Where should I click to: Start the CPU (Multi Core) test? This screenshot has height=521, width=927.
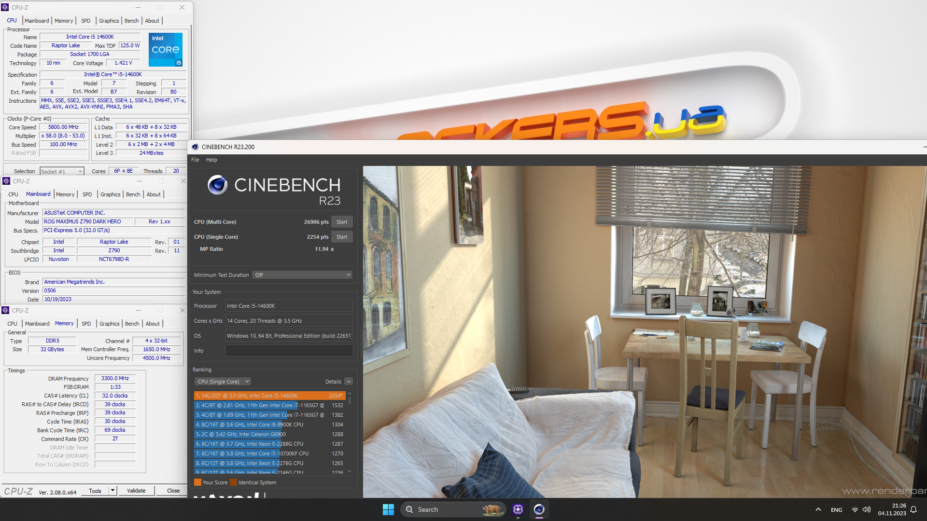click(341, 222)
